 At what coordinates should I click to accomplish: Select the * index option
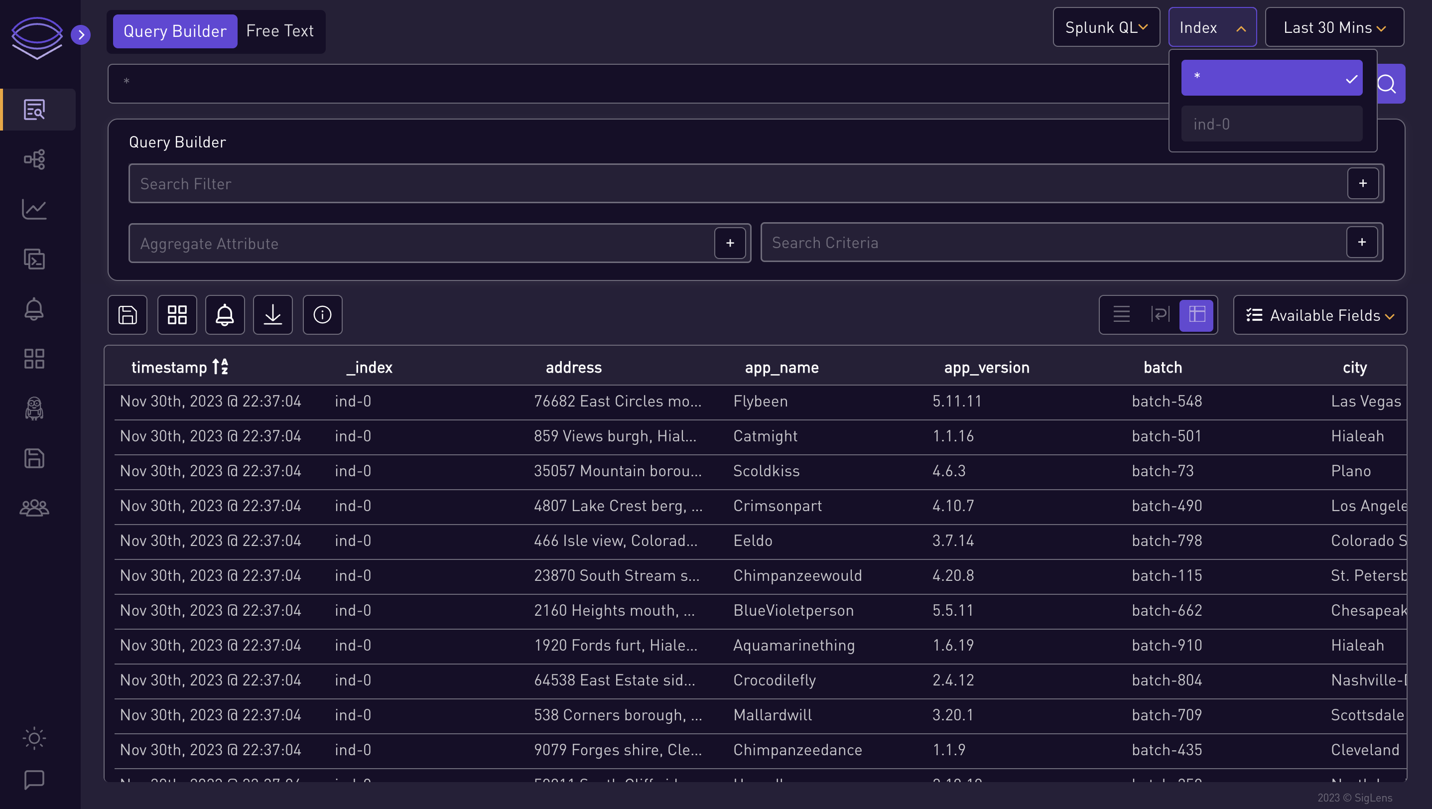(1271, 78)
